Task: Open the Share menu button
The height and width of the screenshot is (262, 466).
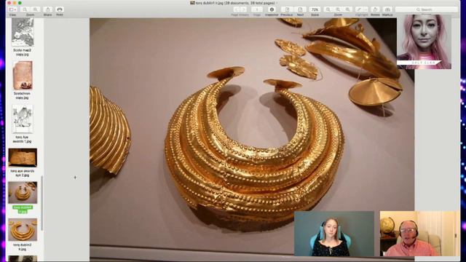Action: click(x=47, y=9)
